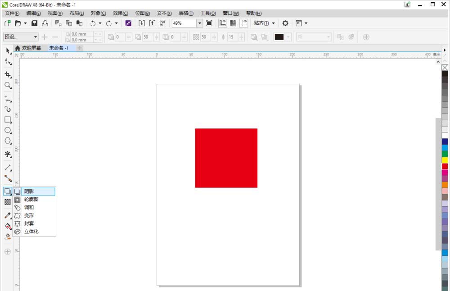Toggle show rulers button

pos(222,23)
